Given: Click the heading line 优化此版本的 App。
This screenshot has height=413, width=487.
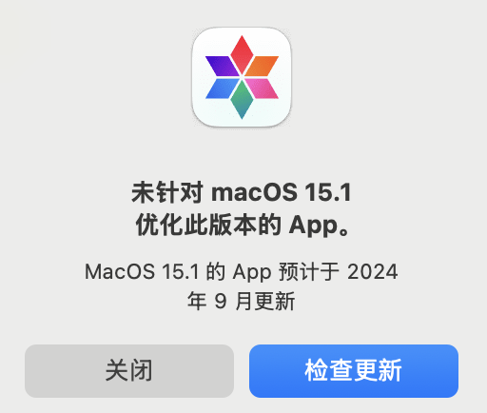Looking at the screenshot, I should pos(243,225).
